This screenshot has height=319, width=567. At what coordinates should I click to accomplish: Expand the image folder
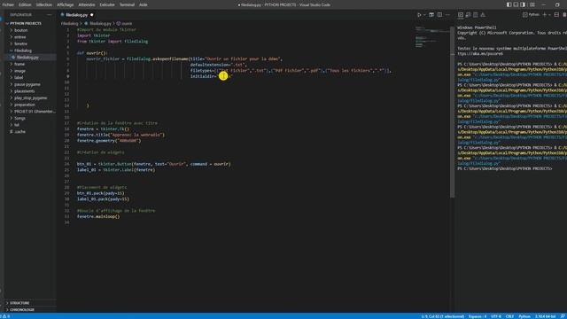[x=19, y=71]
